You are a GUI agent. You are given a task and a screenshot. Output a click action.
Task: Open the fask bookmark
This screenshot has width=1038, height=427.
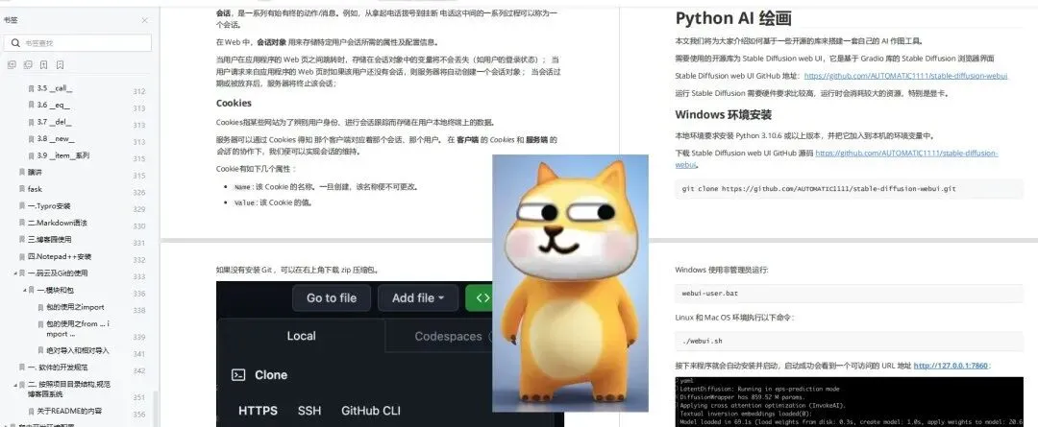point(35,189)
